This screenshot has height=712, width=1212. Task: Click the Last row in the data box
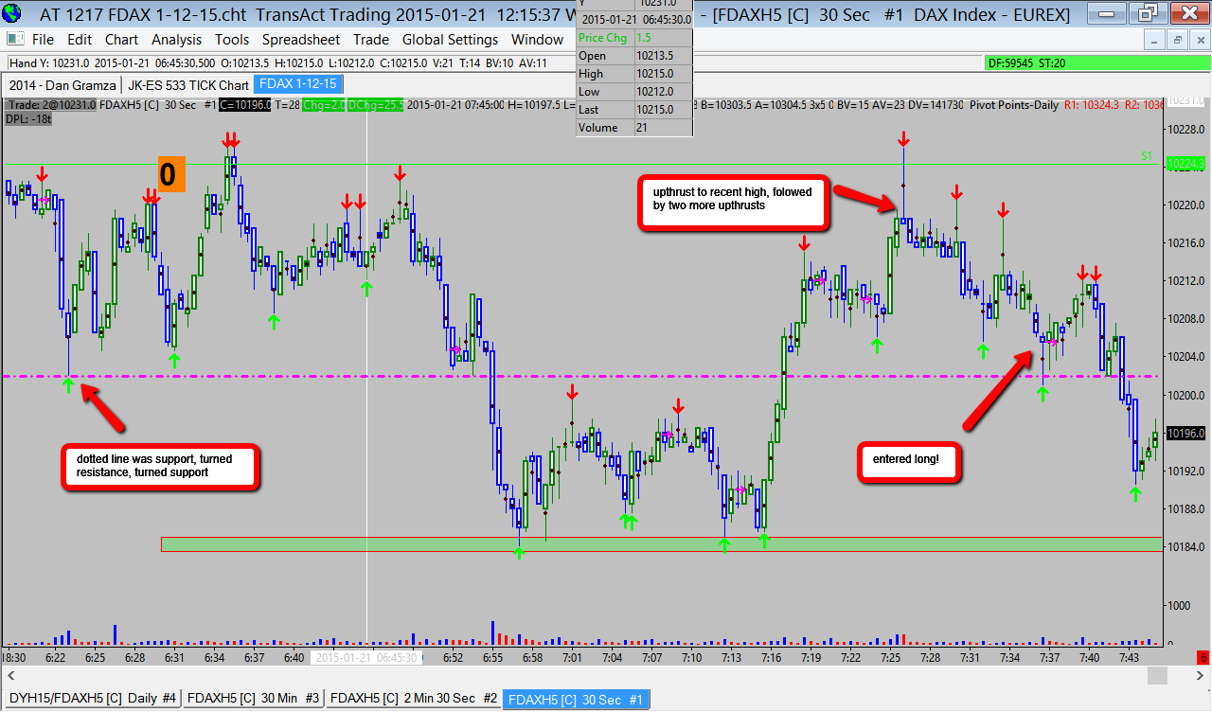(634, 110)
